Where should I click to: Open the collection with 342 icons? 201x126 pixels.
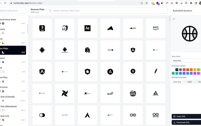tap(13, 31)
